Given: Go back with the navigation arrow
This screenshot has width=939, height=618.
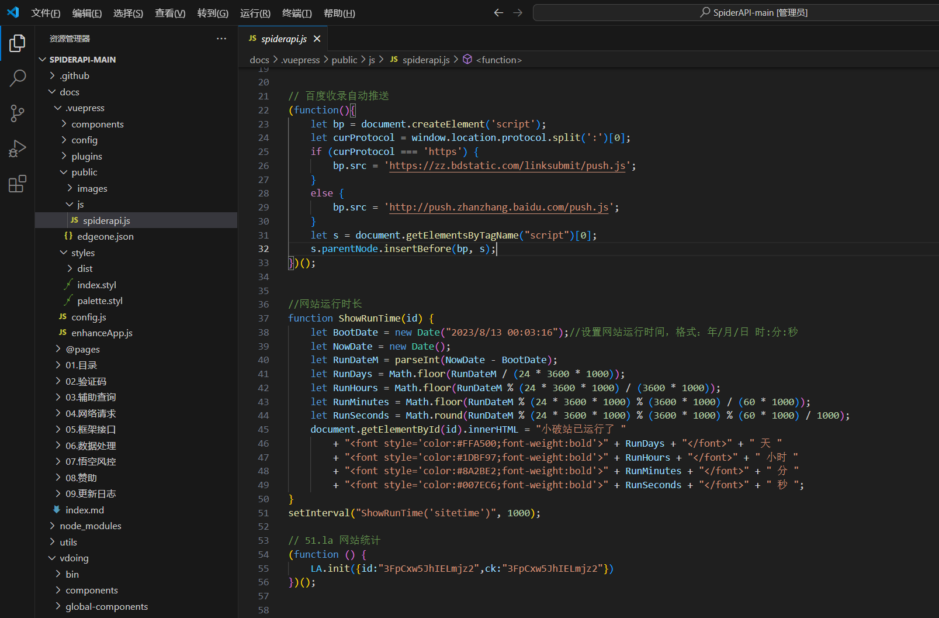Looking at the screenshot, I should [x=498, y=12].
